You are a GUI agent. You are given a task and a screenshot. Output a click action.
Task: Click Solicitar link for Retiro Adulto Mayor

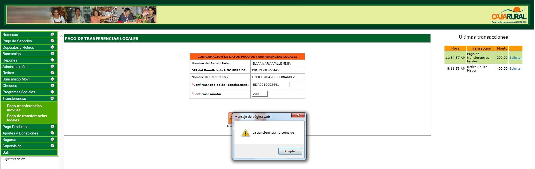click(515, 68)
